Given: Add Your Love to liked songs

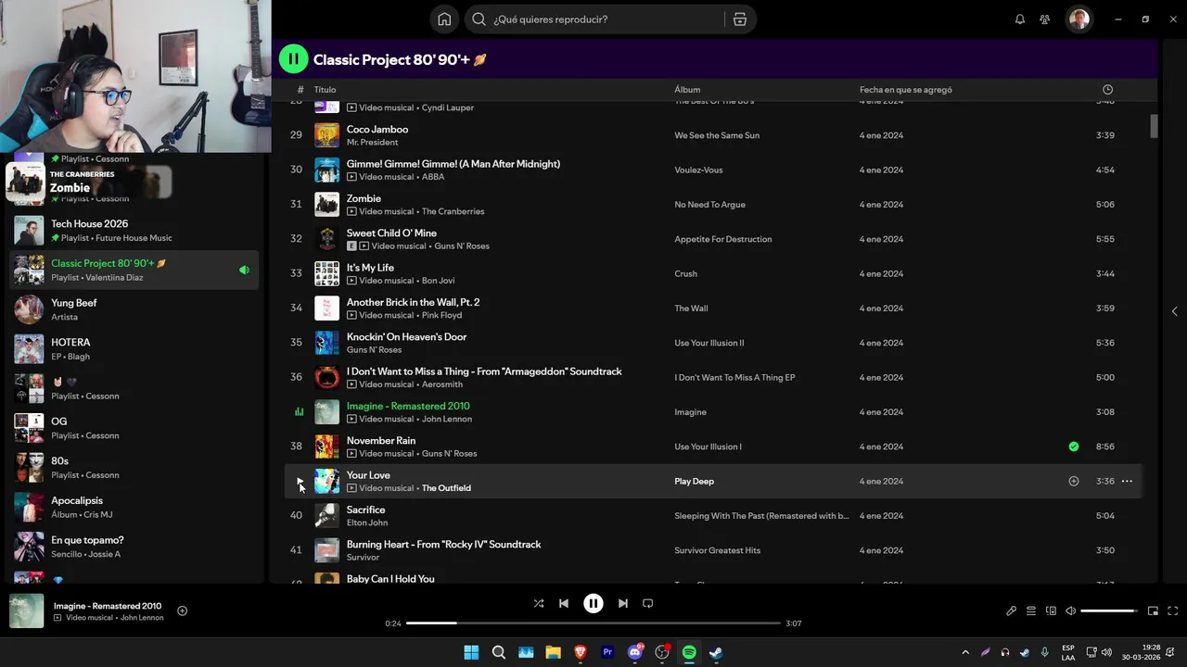Looking at the screenshot, I should [x=1074, y=482].
